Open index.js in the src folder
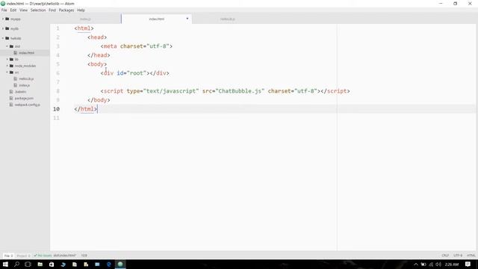The width and height of the screenshot is (478, 269). click(x=25, y=85)
